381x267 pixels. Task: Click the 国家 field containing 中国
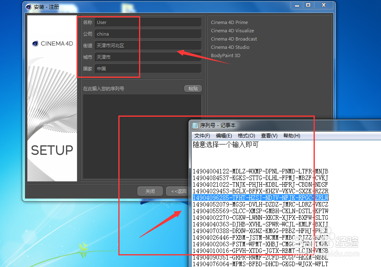click(x=148, y=69)
